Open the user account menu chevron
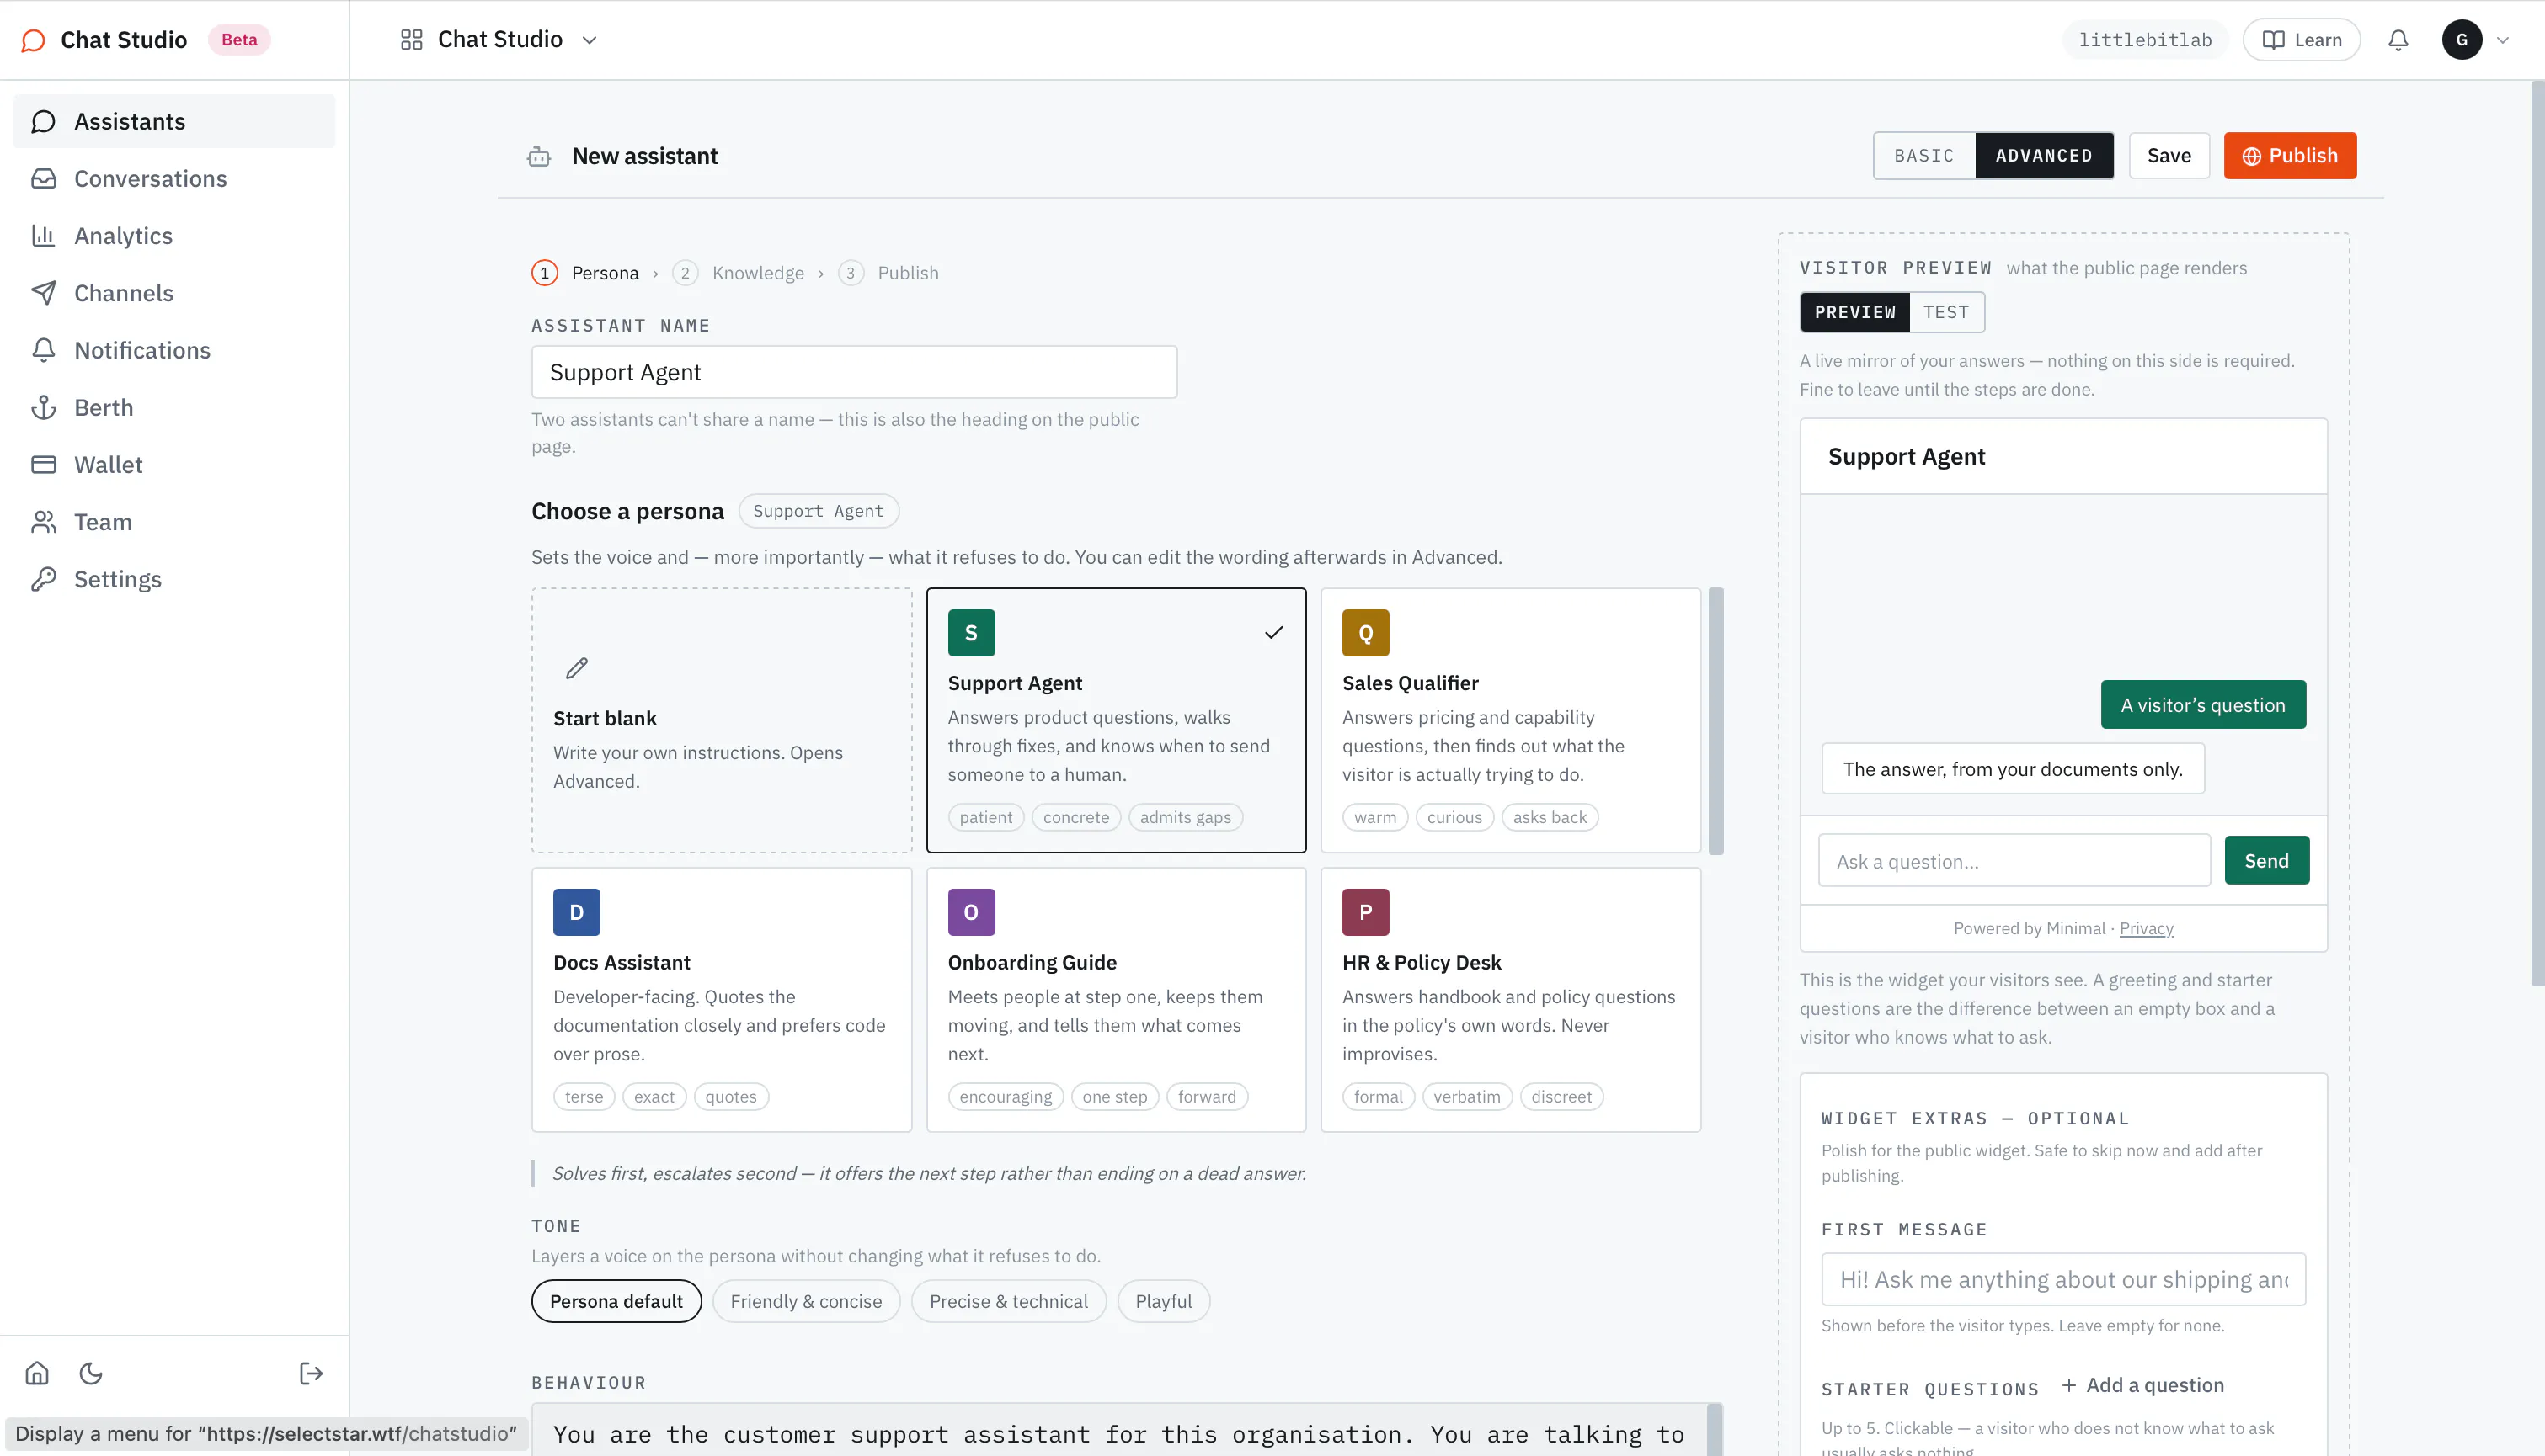This screenshot has height=1456, width=2545. tap(2503, 40)
